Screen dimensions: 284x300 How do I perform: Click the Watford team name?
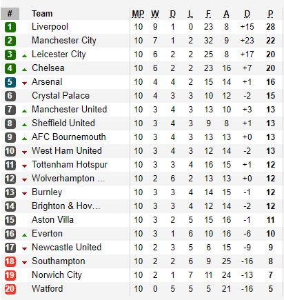tap(48, 289)
